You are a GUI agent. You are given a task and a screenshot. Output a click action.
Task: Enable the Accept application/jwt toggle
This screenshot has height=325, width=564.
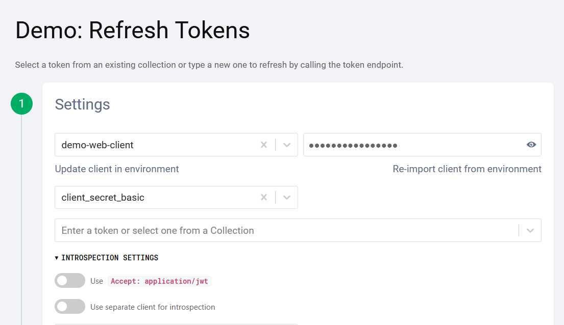[x=70, y=280]
